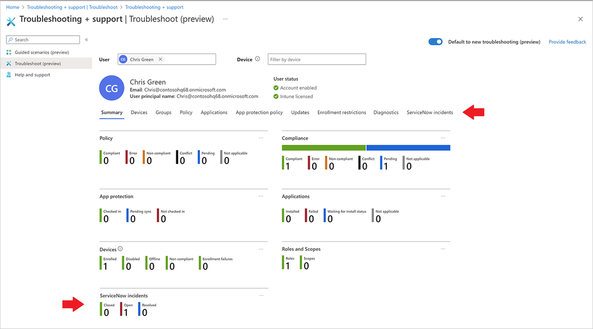Click the green Compliance bar segment
593x329 pixels.
tap(324, 147)
